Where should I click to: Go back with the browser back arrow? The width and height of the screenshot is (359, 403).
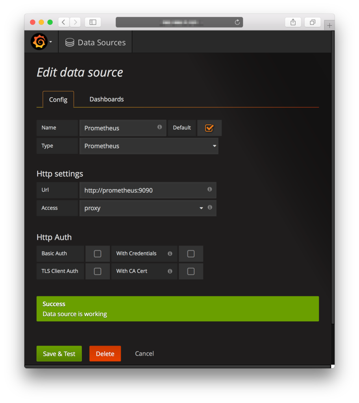pyautogui.click(x=63, y=22)
